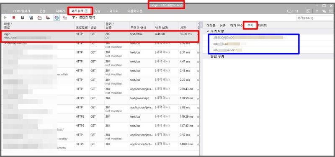335x157 pixels.
Task: Open the 머리글 details tab
Action: (211, 26)
